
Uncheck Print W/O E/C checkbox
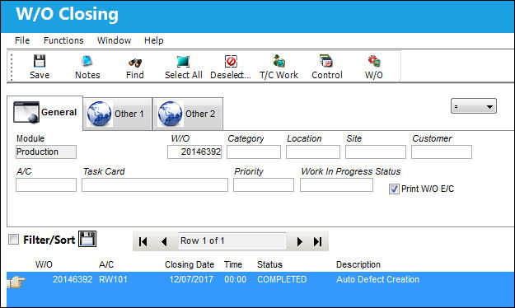(394, 189)
